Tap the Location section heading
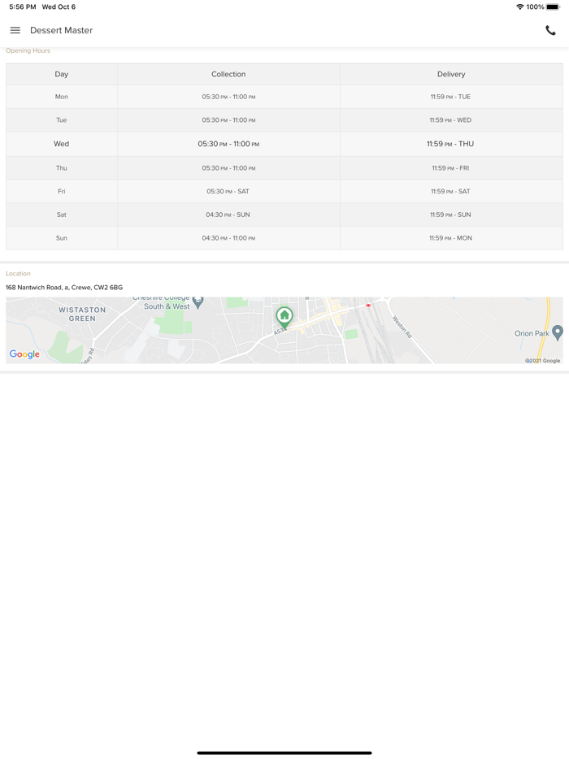The width and height of the screenshot is (569, 759). [x=18, y=273]
